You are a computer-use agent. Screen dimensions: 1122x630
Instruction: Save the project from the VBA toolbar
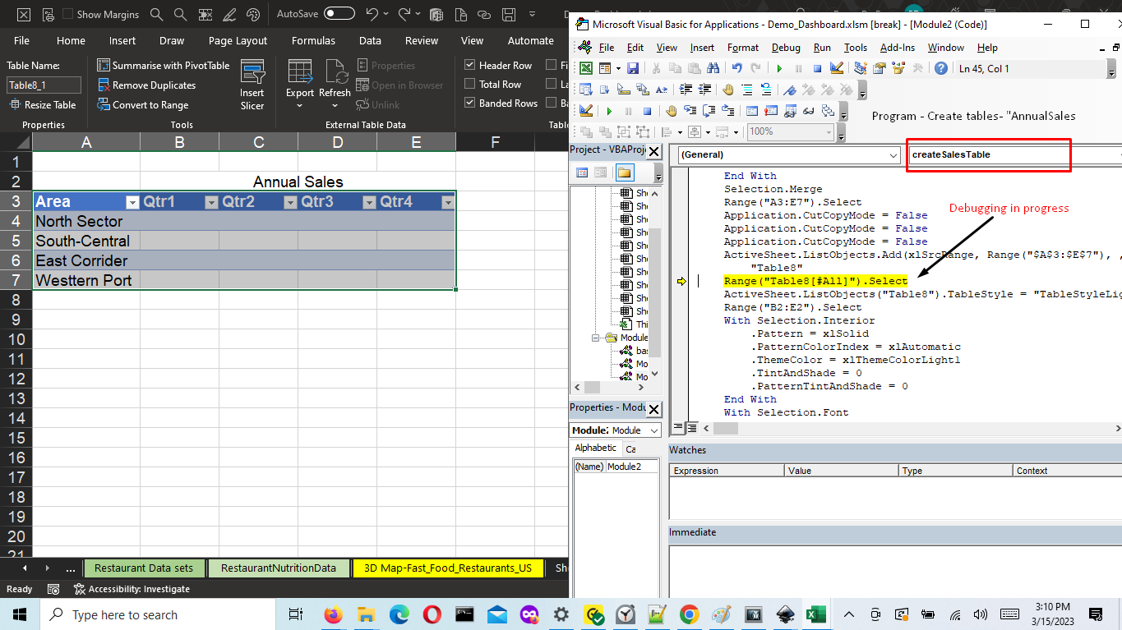coord(633,68)
